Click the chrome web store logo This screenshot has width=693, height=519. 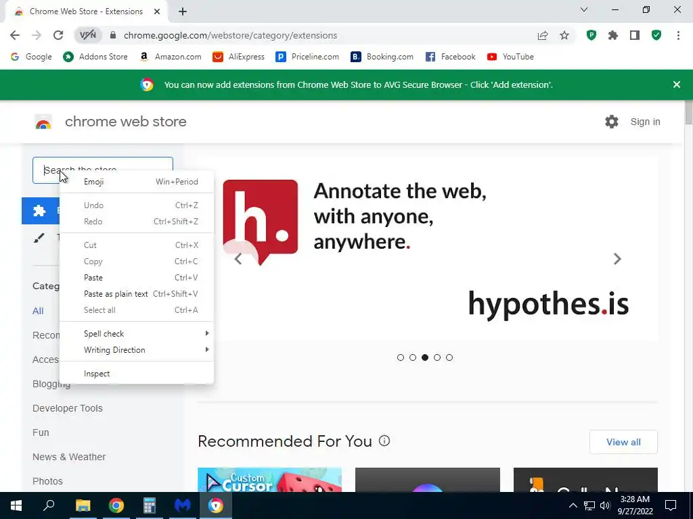pos(43,122)
